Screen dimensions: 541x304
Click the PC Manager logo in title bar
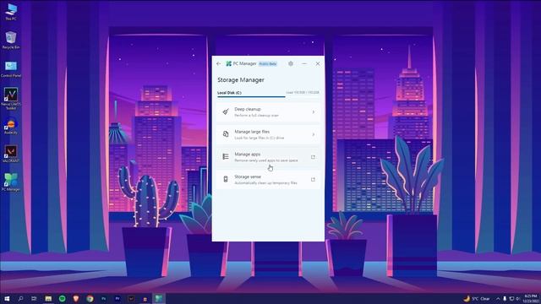point(228,64)
